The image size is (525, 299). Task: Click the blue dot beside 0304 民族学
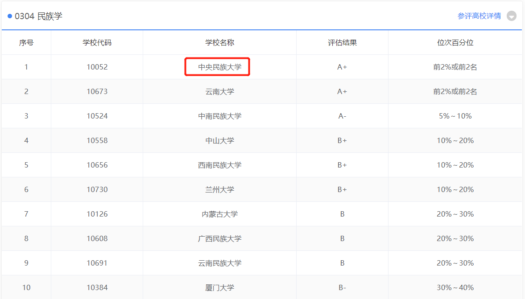[x=10, y=16]
